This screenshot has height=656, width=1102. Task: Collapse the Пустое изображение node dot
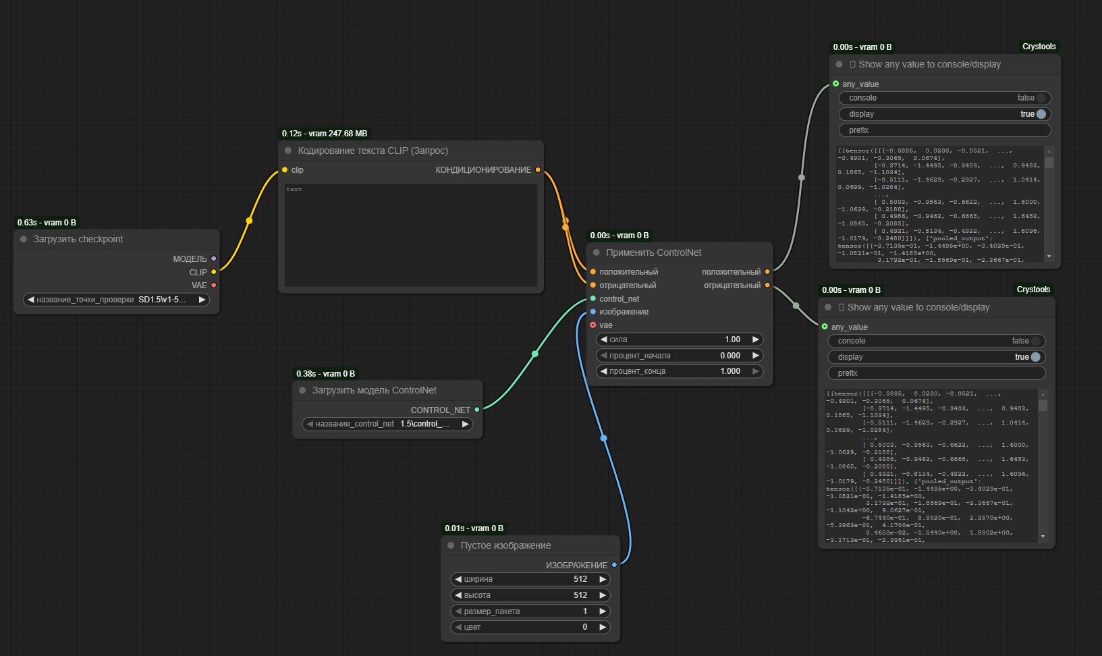(x=451, y=545)
